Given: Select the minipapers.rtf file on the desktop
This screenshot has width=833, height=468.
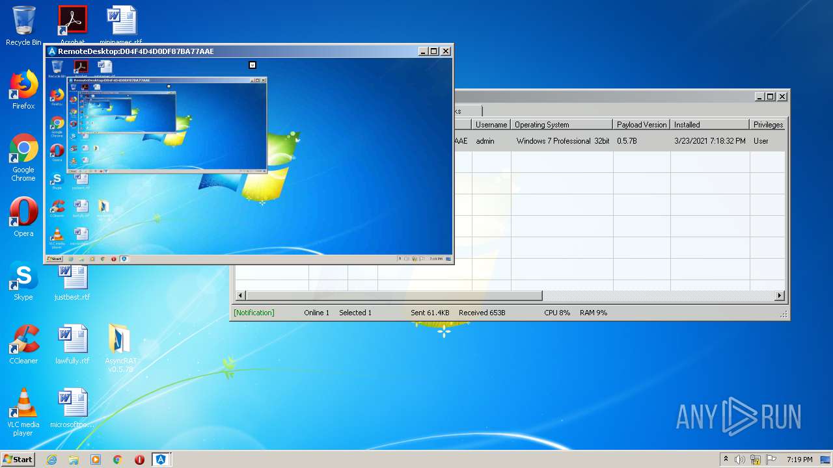Looking at the screenshot, I should pyautogui.click(x=121, y=25).
